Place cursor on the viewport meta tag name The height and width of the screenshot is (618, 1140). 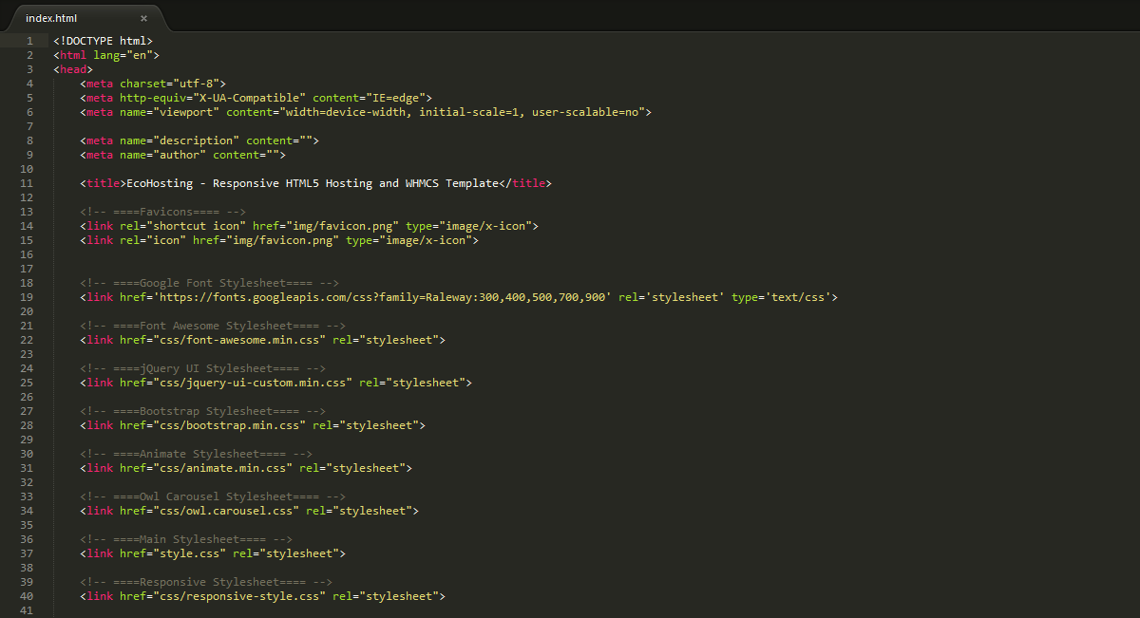pyautogui.click(x=190, y=112)
